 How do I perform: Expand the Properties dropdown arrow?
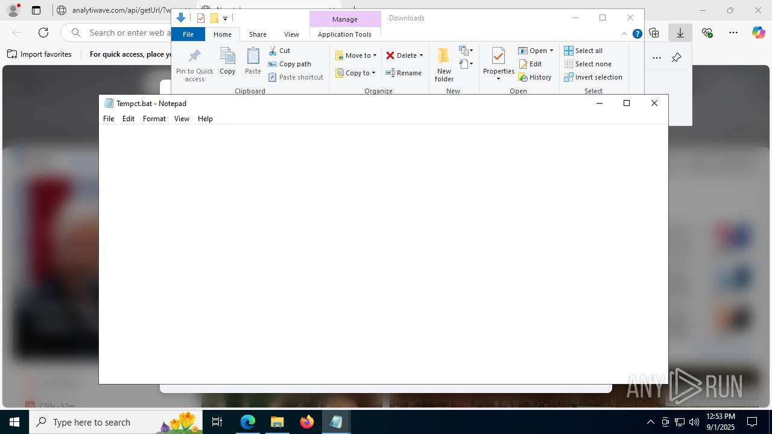[x=498, y=78]
